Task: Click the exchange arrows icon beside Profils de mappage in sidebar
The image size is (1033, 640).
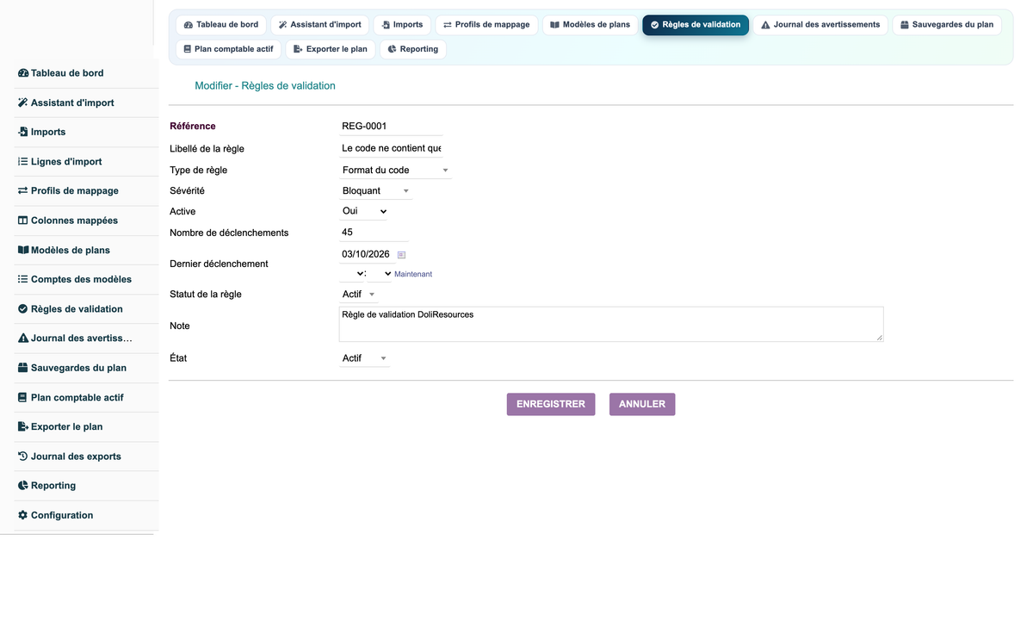Action: (x=23, y=191)
